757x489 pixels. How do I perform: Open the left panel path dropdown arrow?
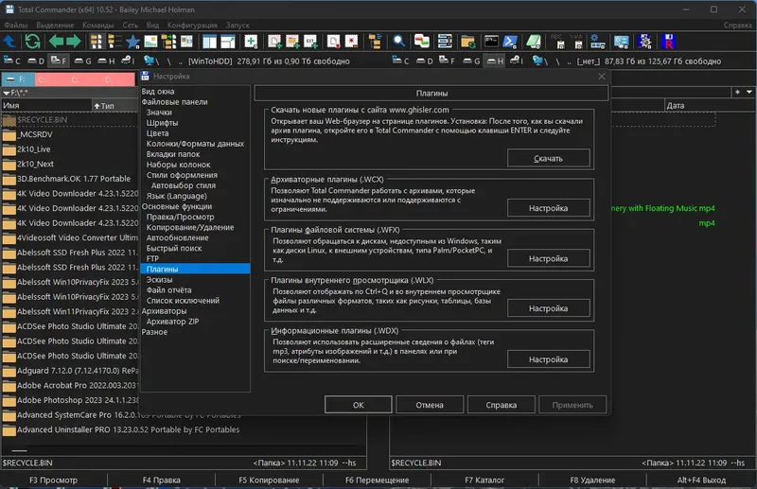pos(8,93)
